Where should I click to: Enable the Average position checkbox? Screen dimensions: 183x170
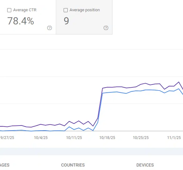click(65, 10)
